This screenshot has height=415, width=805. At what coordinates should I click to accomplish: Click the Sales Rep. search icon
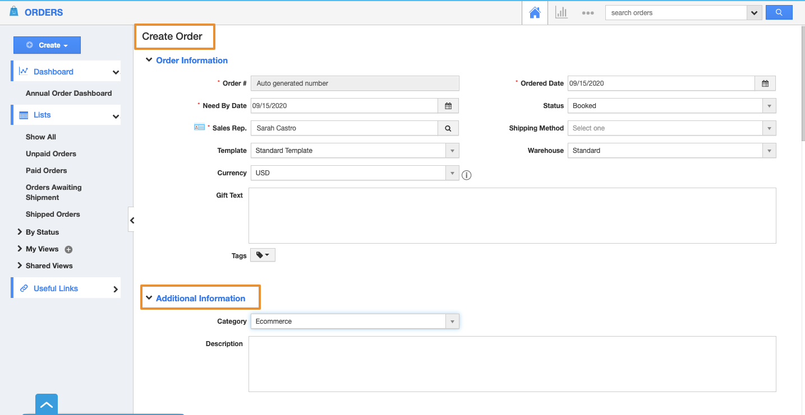click(x=448, y=128)
